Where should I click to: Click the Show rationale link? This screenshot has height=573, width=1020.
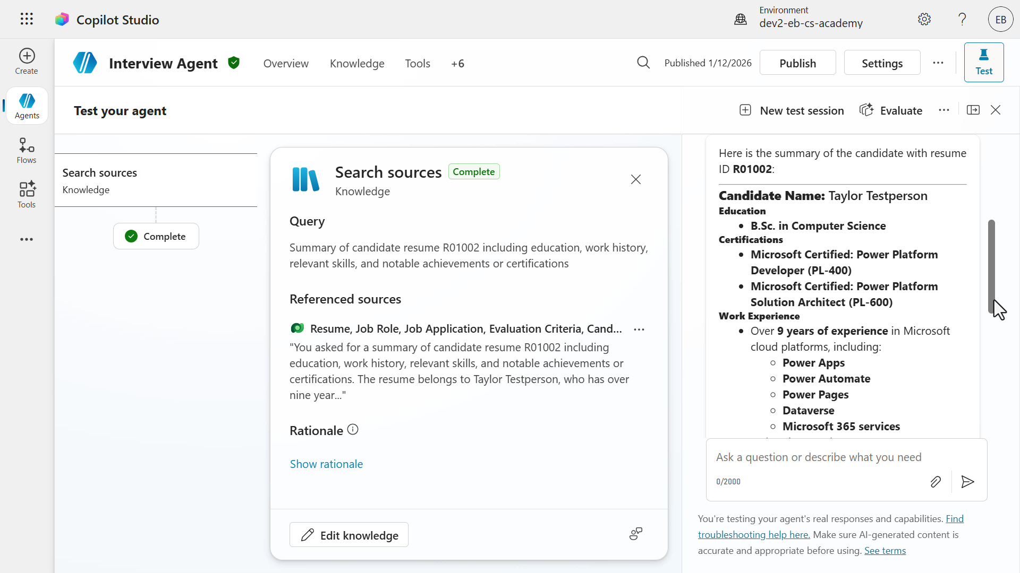pyautogui.click(x=326, y=464)
